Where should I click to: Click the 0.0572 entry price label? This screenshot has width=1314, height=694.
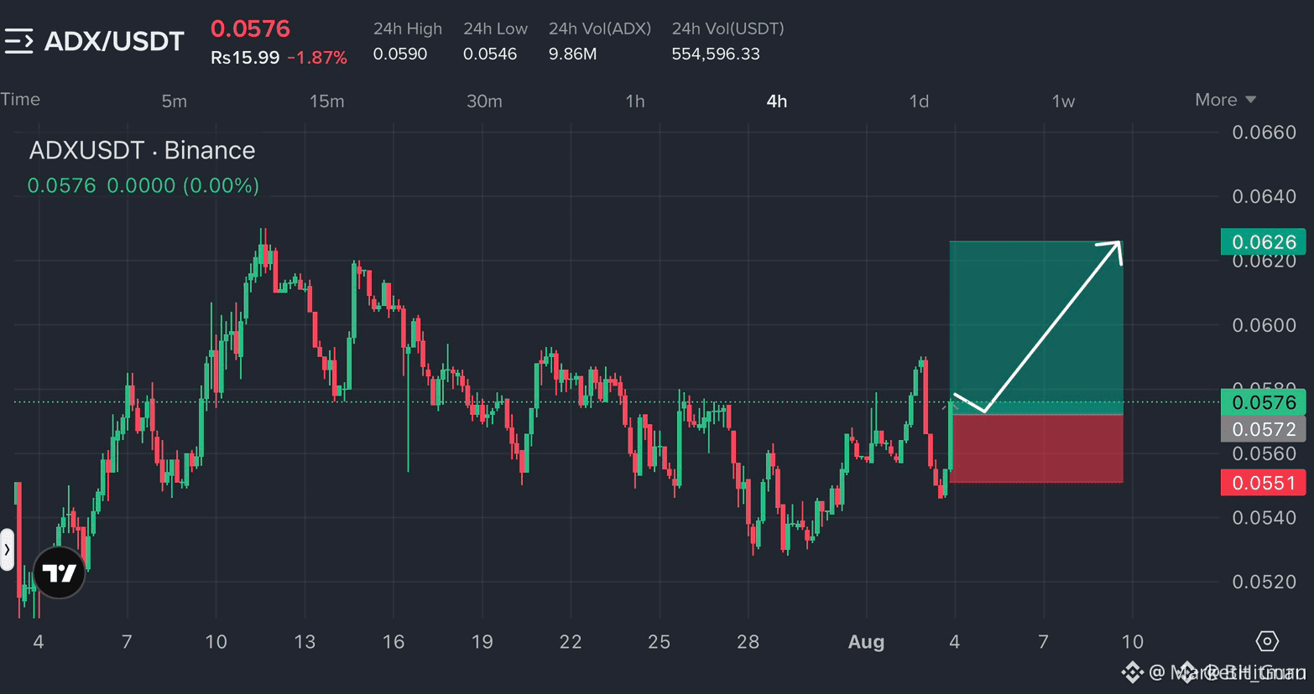(x=1263, y=429)
